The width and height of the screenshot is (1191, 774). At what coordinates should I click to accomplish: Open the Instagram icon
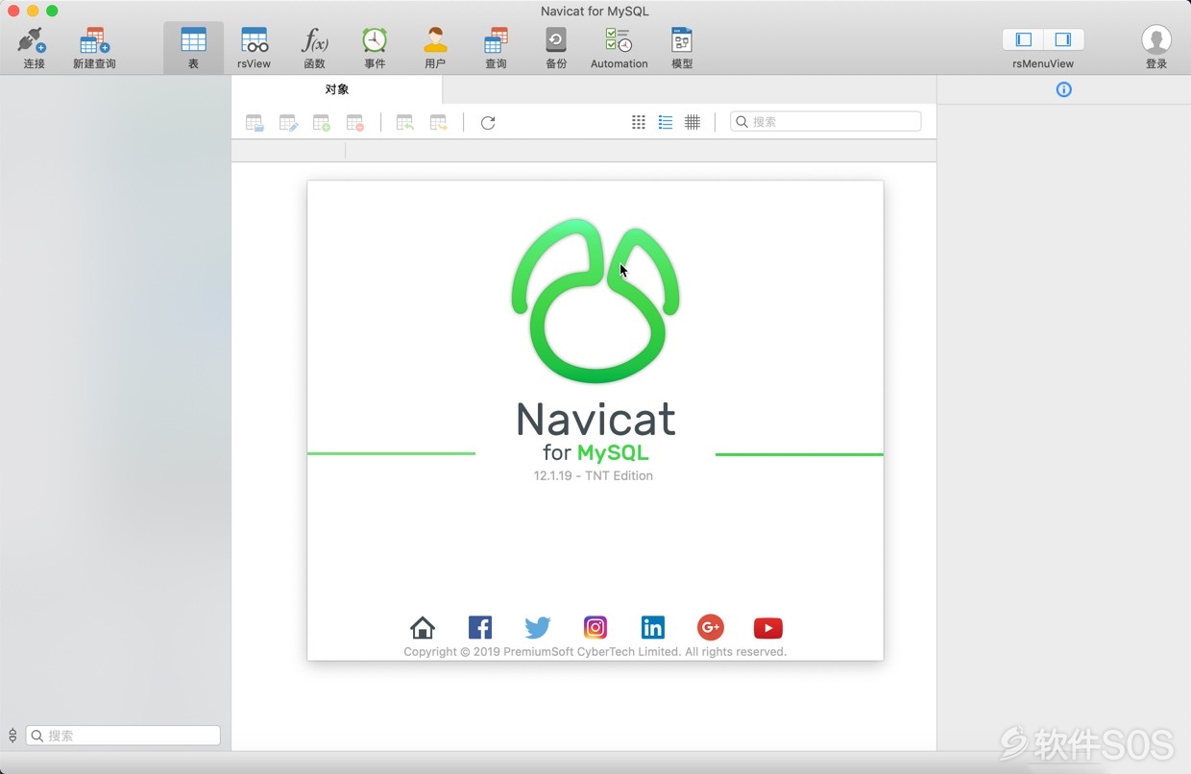click(595, 628)
